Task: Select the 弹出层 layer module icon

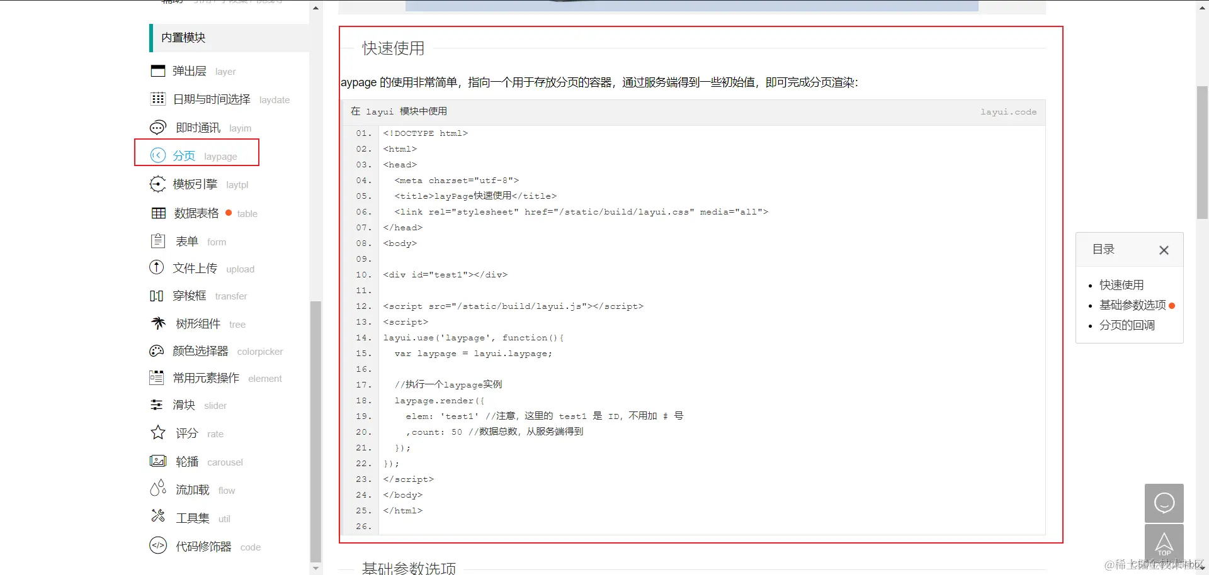Action: (x=158, y=70)
